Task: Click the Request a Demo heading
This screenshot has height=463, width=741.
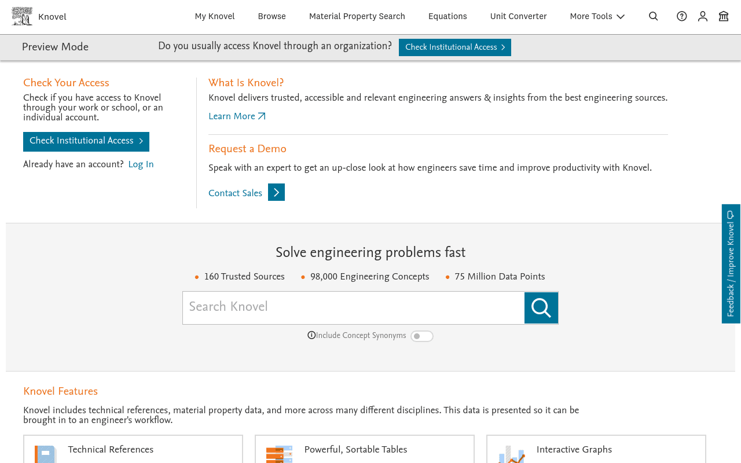Action: [247, 149]
